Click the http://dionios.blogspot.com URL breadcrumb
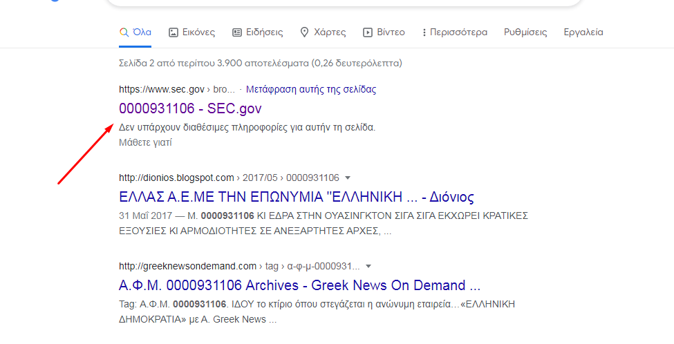Viewport: 674px width, 344px height. [x=229, y=178]
